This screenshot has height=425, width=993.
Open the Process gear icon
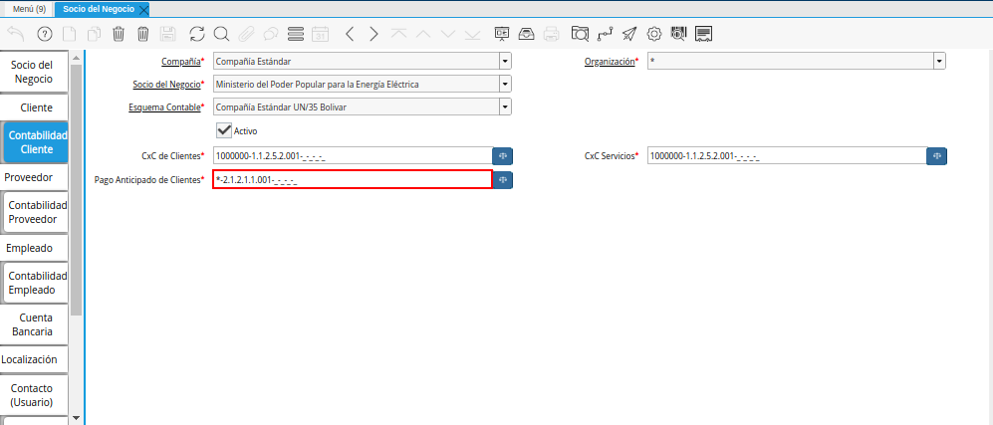click(x=653, y=34)
